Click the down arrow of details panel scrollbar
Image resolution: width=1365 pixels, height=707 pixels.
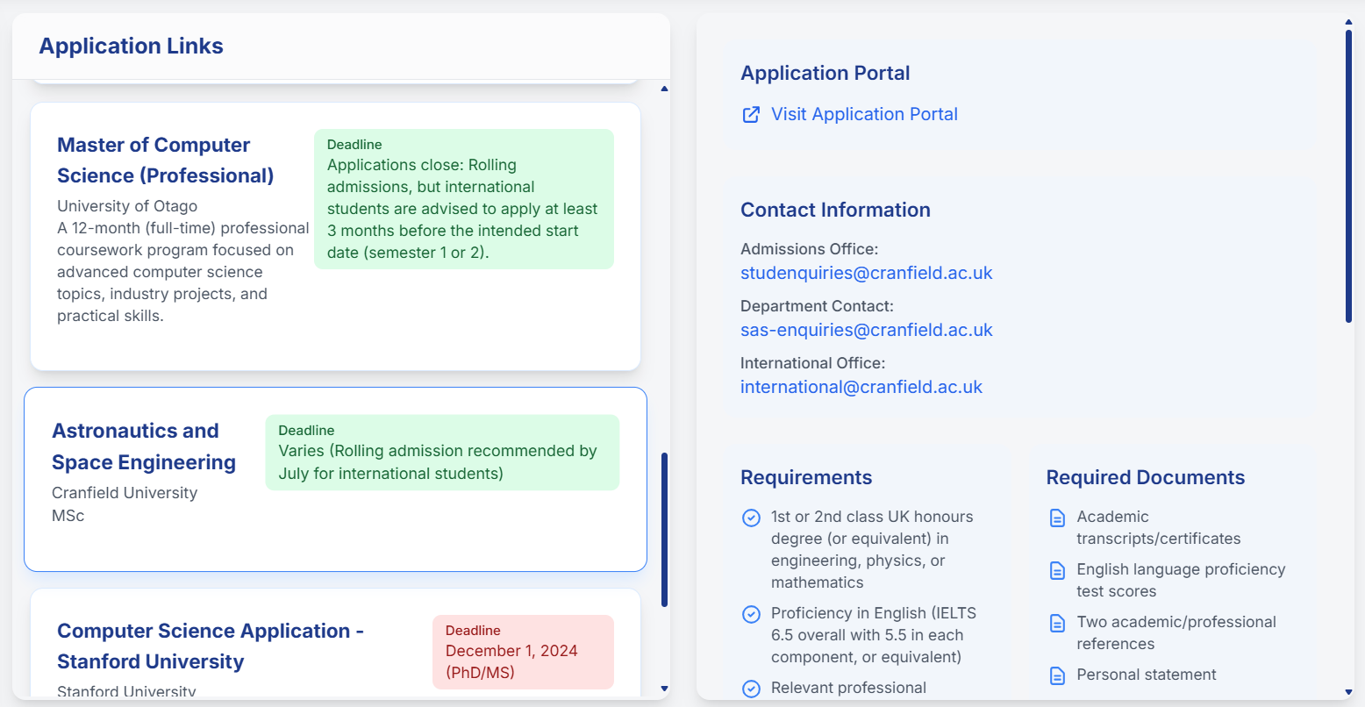point(1349,692)
